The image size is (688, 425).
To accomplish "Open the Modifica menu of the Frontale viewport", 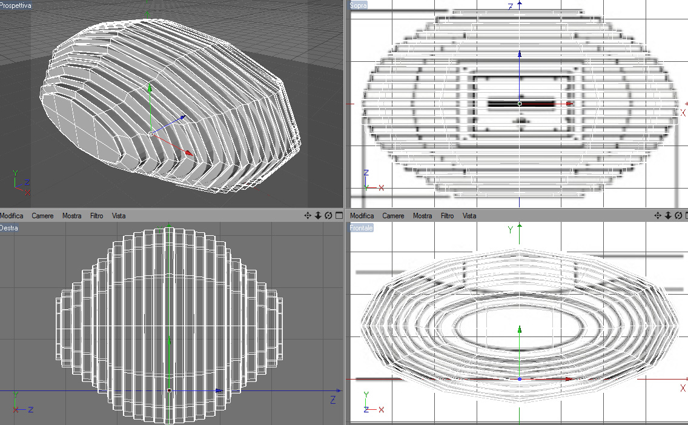I will coord(362,216).
